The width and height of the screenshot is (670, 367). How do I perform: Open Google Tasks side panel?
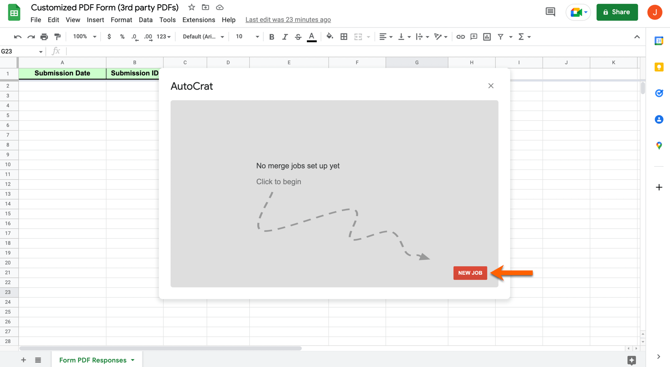(659, 93)
